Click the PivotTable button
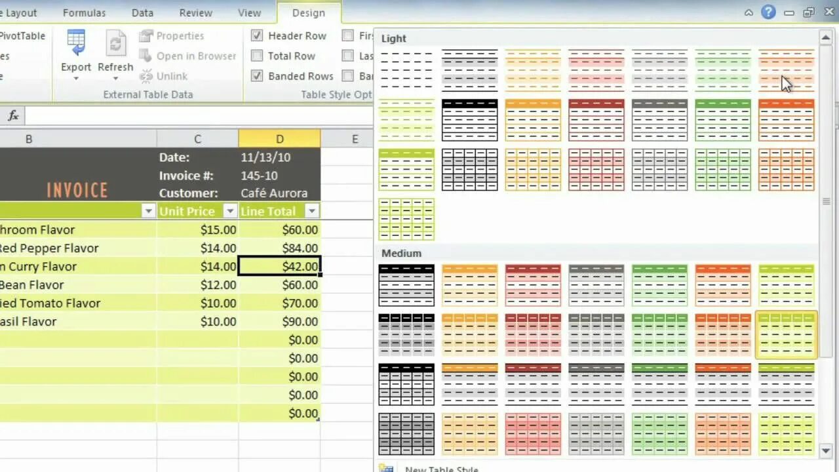This screenshot has width=839, height=472. pos(22,36)
